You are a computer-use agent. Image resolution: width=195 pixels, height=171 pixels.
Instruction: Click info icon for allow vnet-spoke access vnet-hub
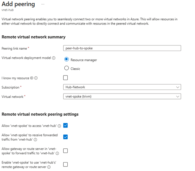coord(59,126)
